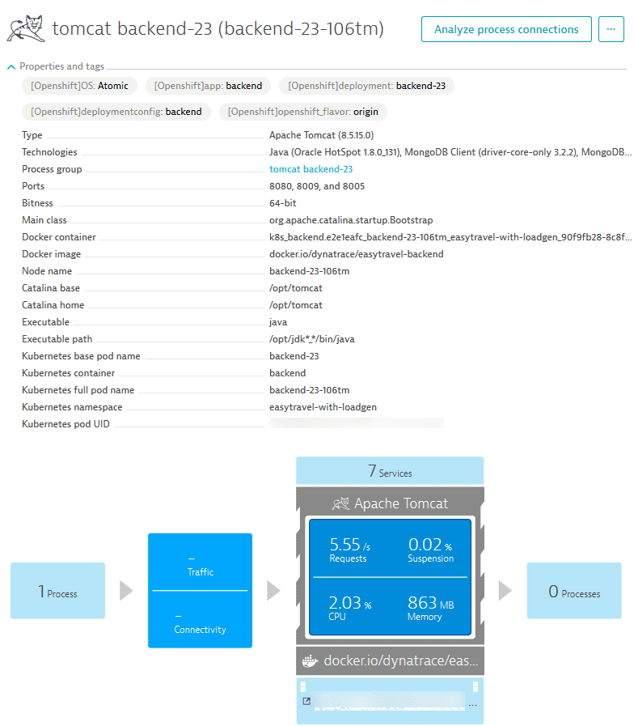Click the Kubernetes full pod name backend-23-106tm
This screenshot has height=726, width=634.
coord(310,390)
